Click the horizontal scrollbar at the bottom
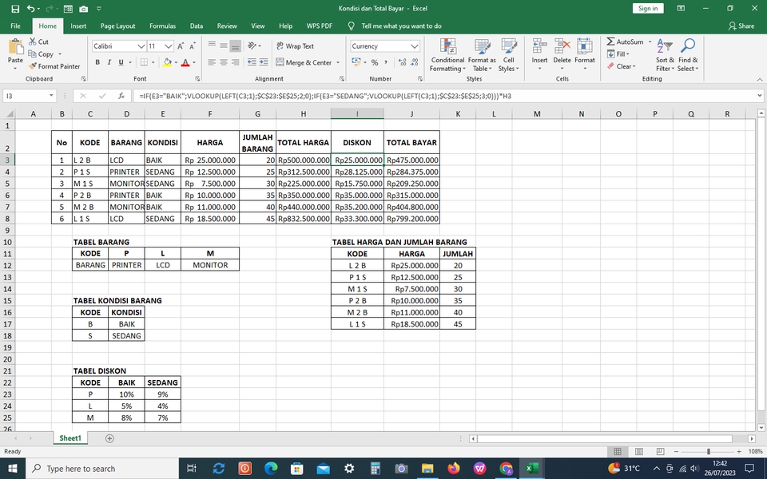This screenshot has width=767, height=479. (605, 438)
